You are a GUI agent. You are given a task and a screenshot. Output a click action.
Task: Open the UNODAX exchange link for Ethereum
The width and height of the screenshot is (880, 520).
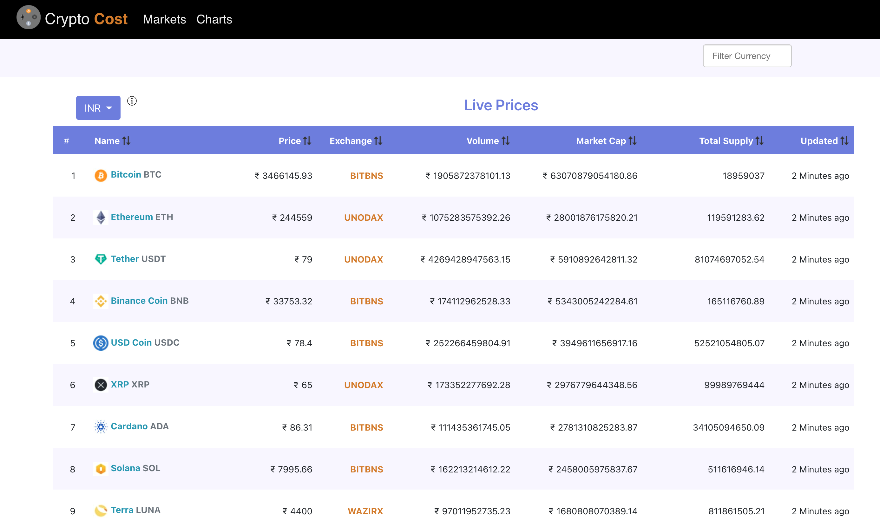pyautogui.click(x=363, y=217)
